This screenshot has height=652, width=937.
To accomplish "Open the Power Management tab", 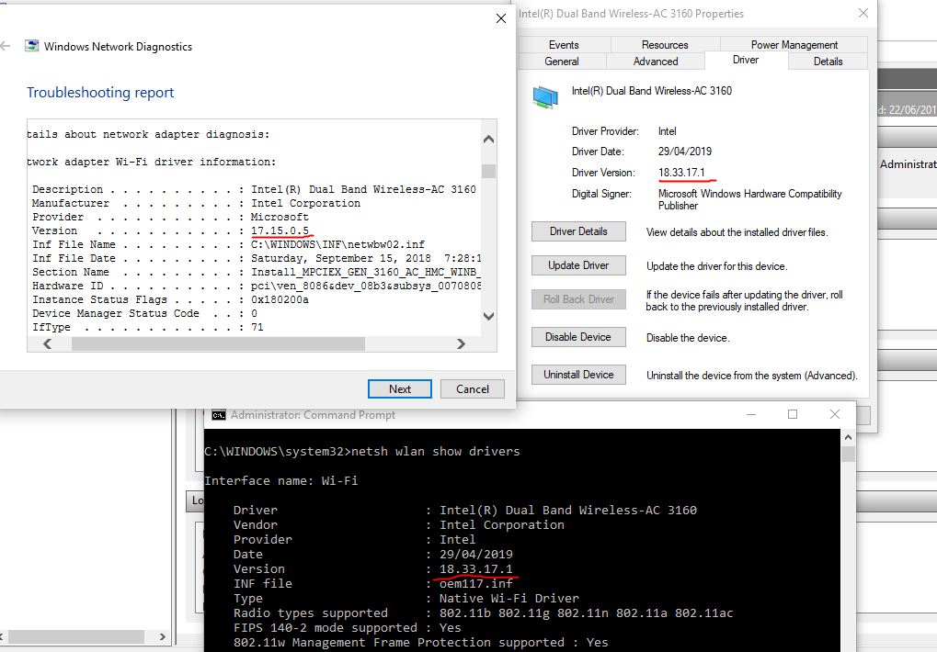I will [x=794, y=45].
